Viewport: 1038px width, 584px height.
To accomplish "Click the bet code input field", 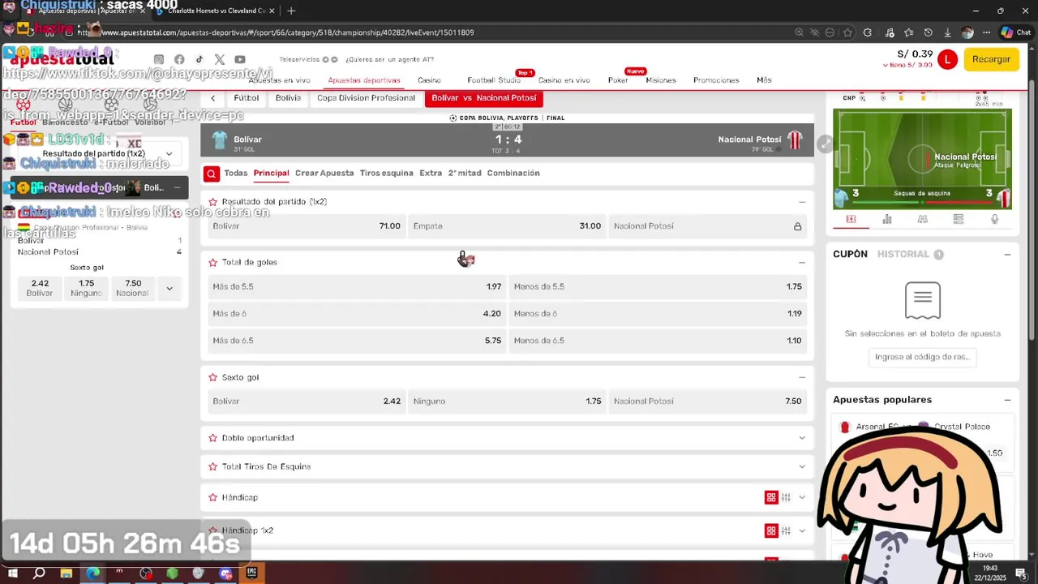I will point(922,357).
